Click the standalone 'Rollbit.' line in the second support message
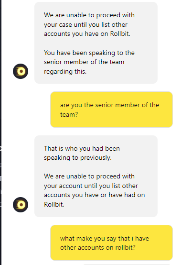181x265 pixels. [54, 204]
